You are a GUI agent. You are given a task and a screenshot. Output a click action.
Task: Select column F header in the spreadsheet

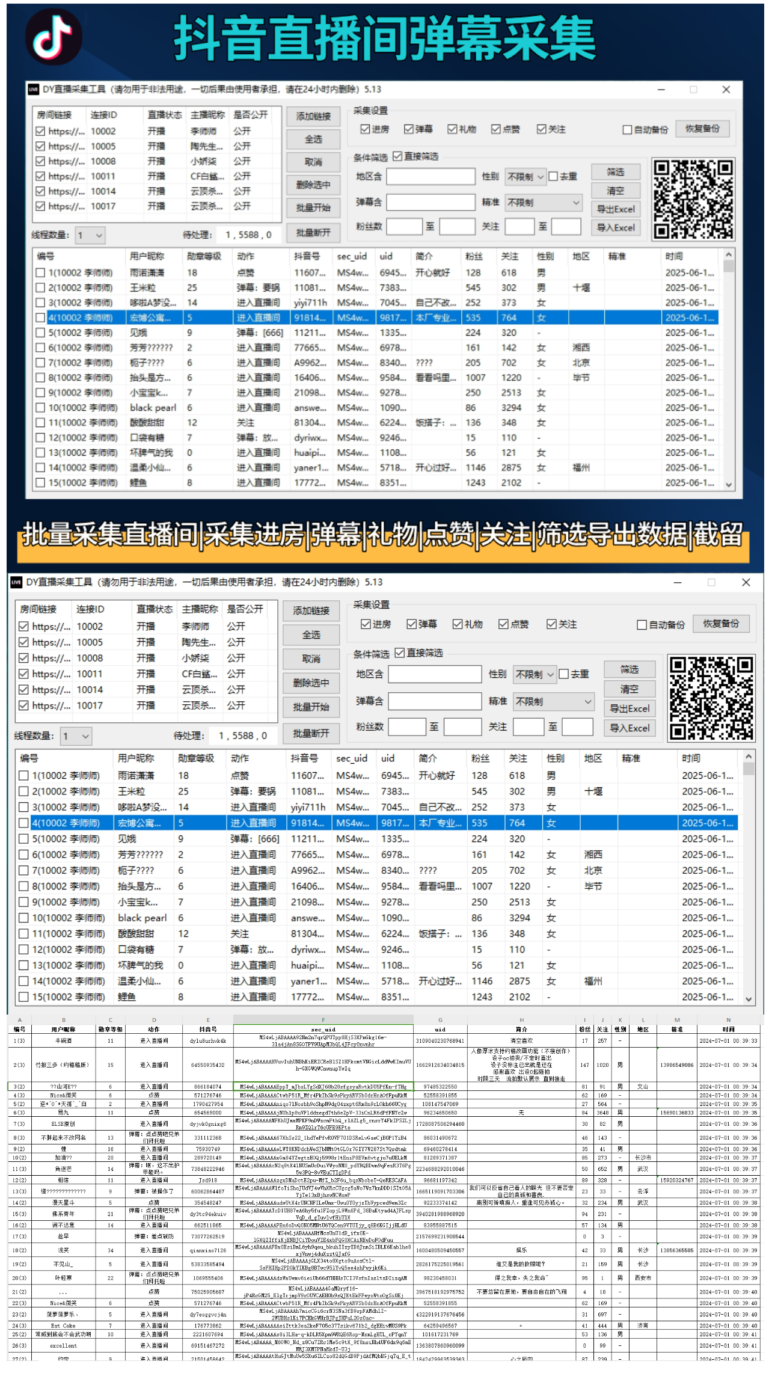323,1020
